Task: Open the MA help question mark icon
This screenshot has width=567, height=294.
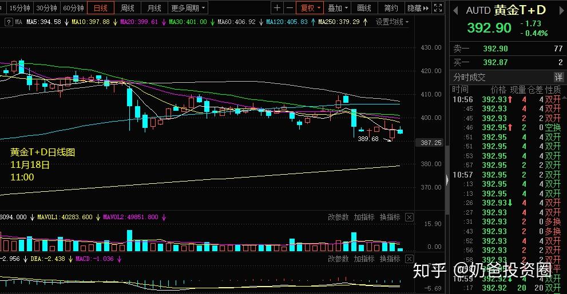Action: 9,22
